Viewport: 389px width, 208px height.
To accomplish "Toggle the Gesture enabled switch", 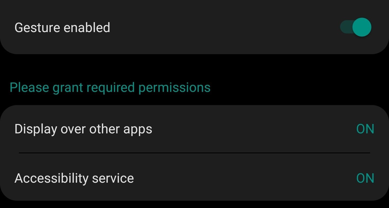I will (x=356, y=27).
